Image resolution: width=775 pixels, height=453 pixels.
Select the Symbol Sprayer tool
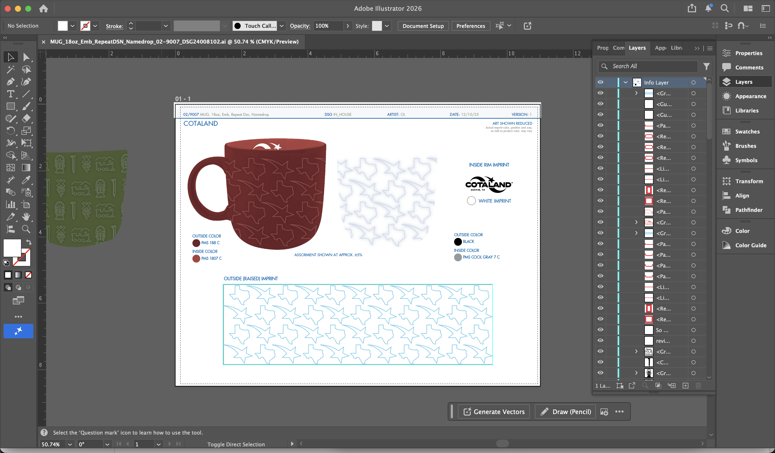(26, 192)
